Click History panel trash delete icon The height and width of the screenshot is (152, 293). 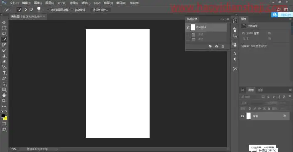223,47
